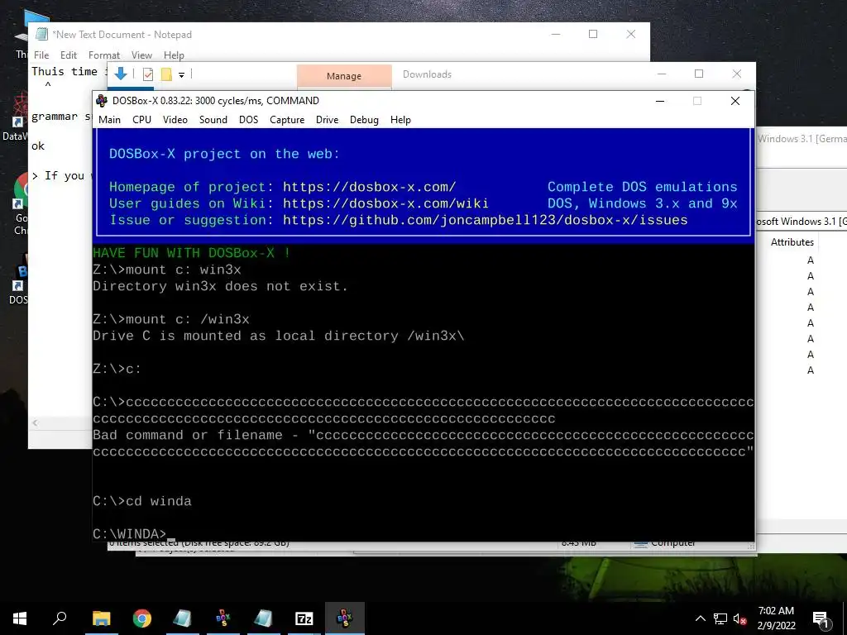Click the 'C:\>cd winda' command line
The image size is (847, 635).
click(x=142, y=501)
